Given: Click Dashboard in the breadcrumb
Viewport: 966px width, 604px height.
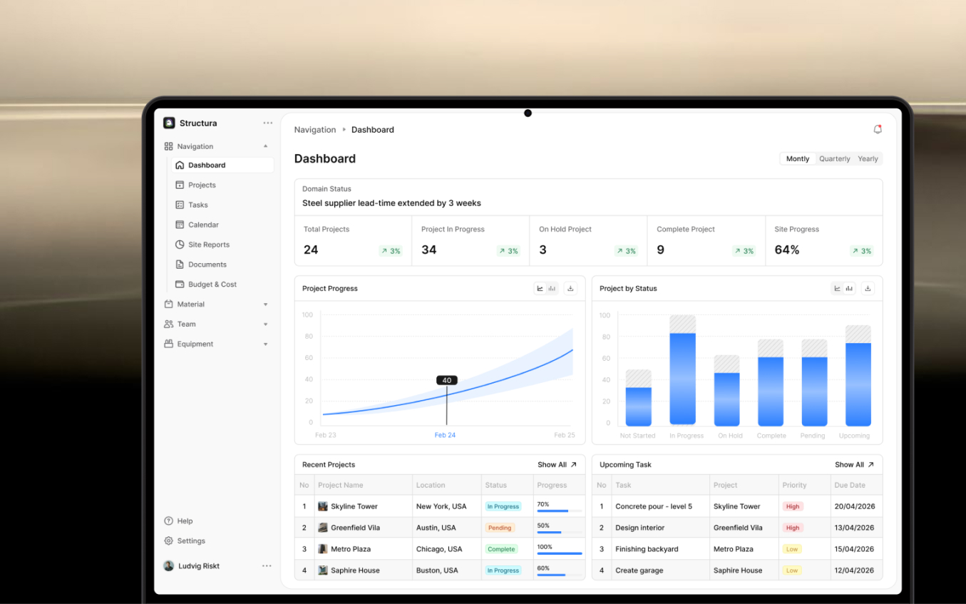Looking at the screenshot, I should tap(373, 130).
